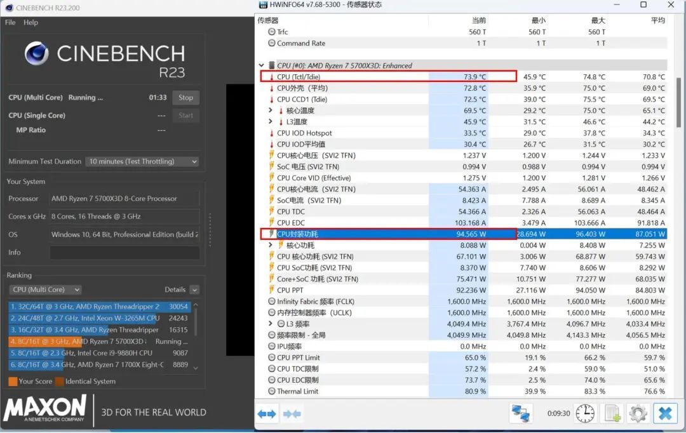Reset elapsed time using the clock icon
This screenshot has height=433, width=686.
584,413
